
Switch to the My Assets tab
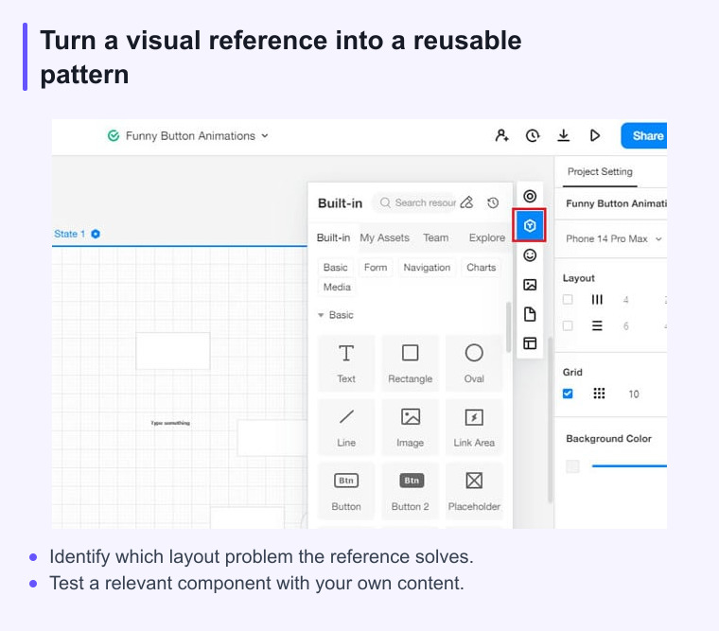tap(384, 237)
